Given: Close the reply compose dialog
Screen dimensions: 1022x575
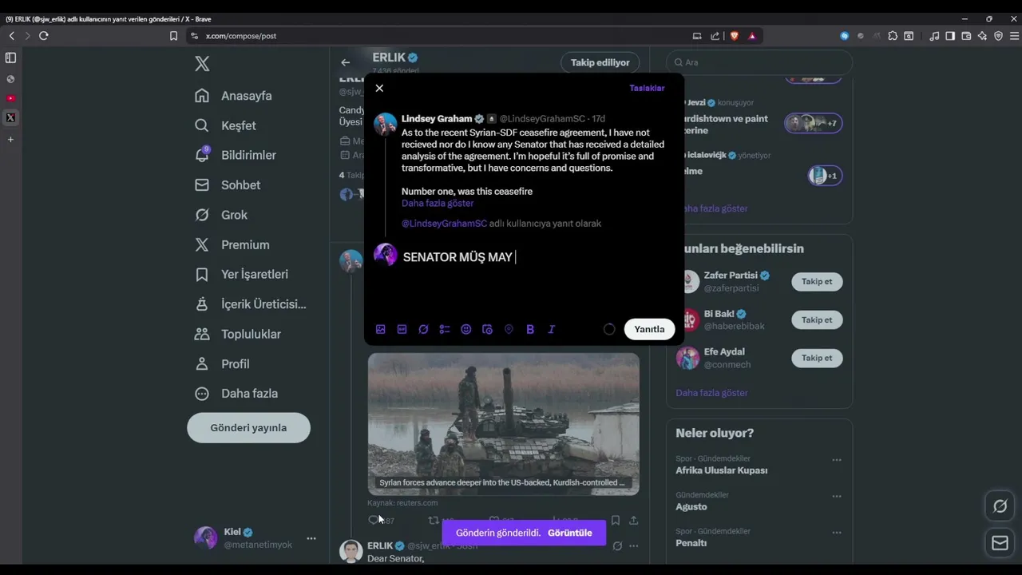Looking at the screenshot, I should [379, 89].
